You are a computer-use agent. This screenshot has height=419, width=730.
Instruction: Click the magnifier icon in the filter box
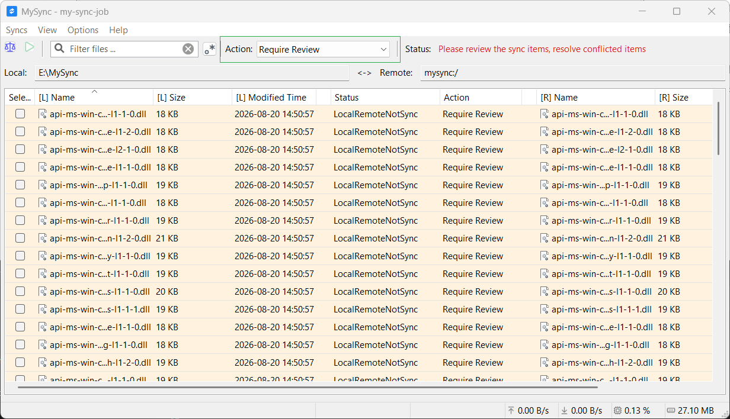59,49
